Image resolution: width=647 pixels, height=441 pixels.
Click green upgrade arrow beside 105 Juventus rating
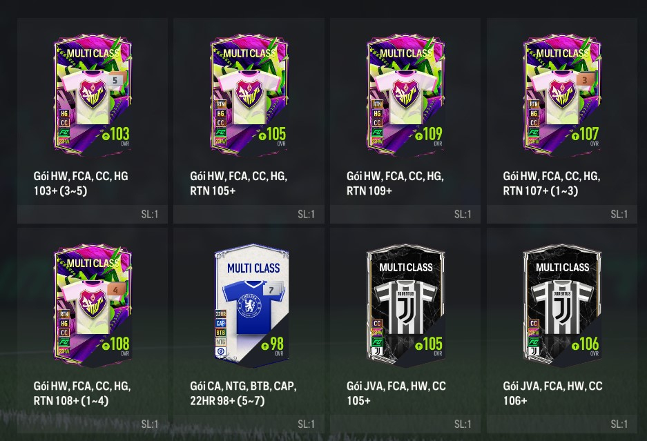tap(419, 346)
